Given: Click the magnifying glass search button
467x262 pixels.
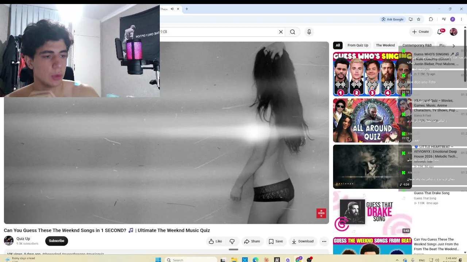Looking at the screenshot, I should click(x=293, y=32).
